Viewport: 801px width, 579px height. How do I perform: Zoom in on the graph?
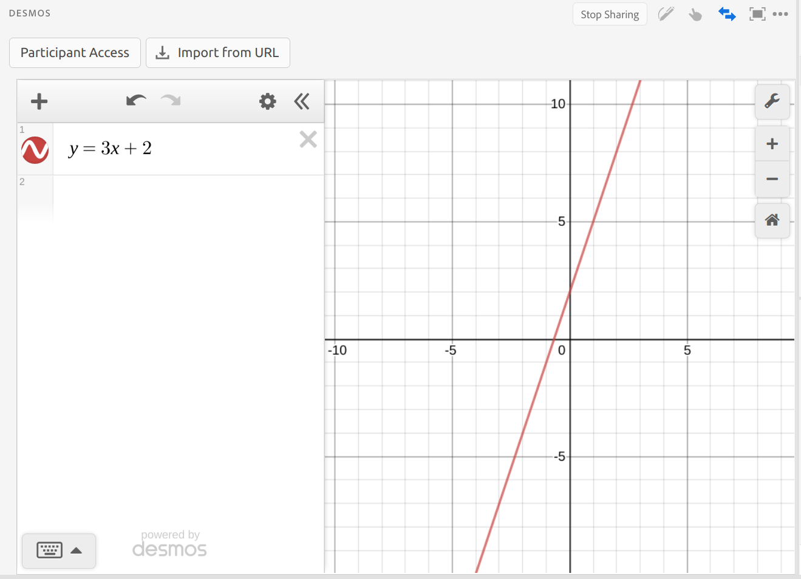(x=772, y=144)
